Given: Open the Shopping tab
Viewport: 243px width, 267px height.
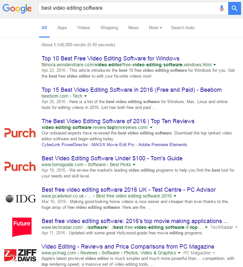Looking at the screenshot, I should (109, 28).
